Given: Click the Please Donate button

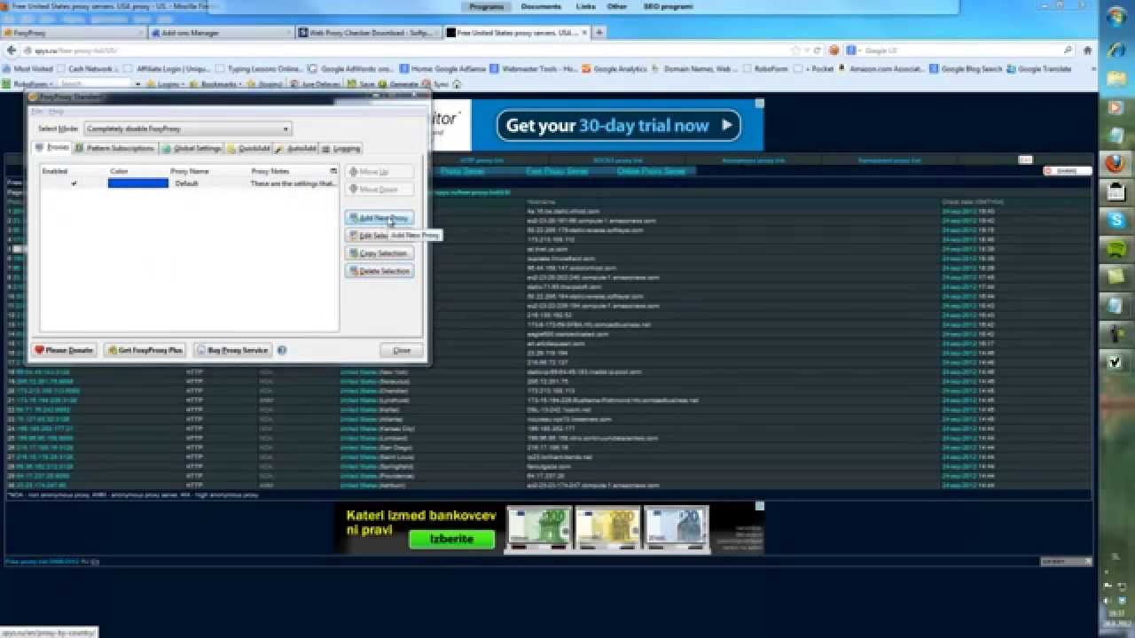Looking at the screenshot, I should [x=64, y=350].
